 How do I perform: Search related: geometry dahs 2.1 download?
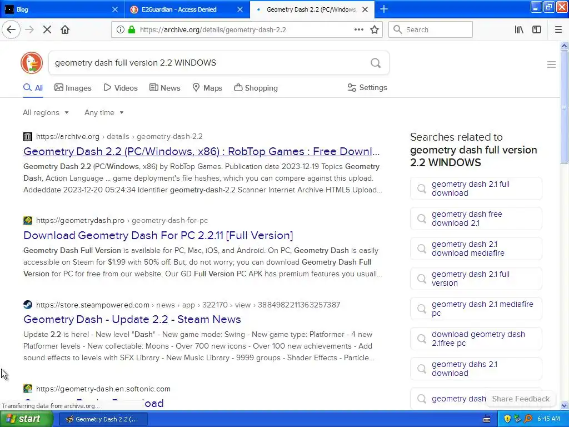pyautogui.click(x=476, y=369)
